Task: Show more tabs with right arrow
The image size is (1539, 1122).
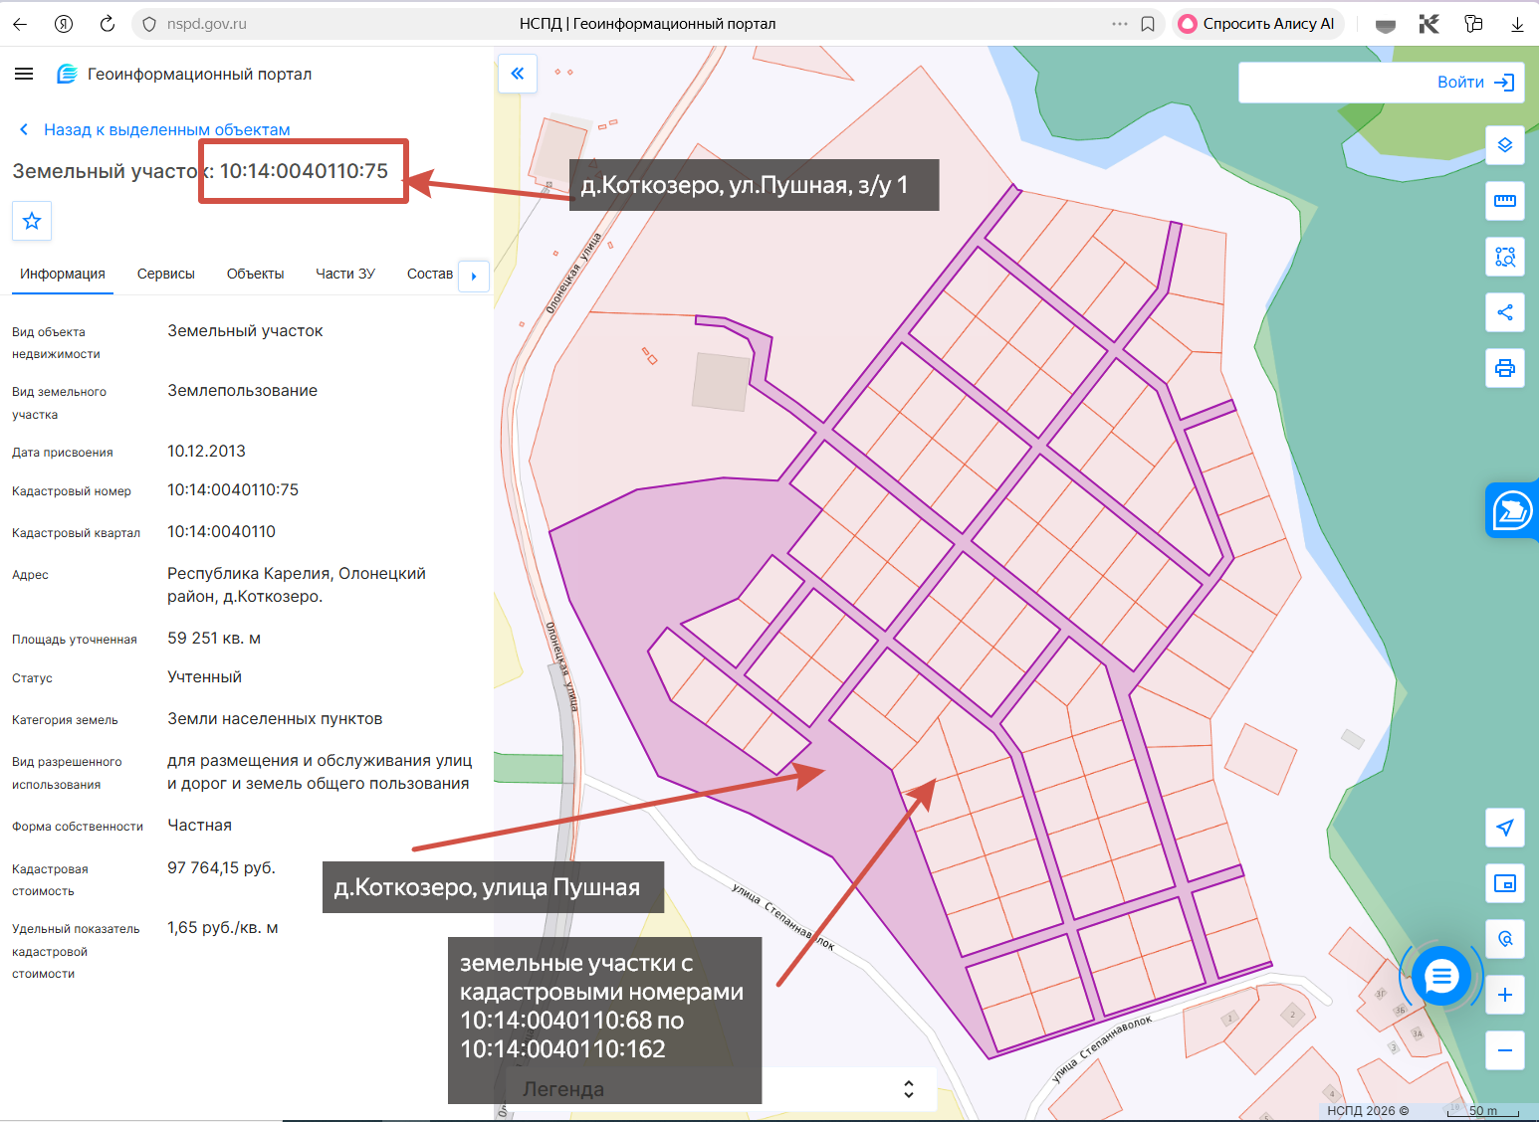Action: pos(474,277)
